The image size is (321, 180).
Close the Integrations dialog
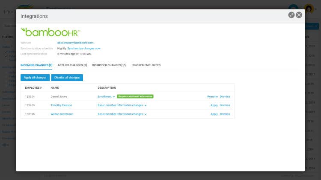coord(299,15)
